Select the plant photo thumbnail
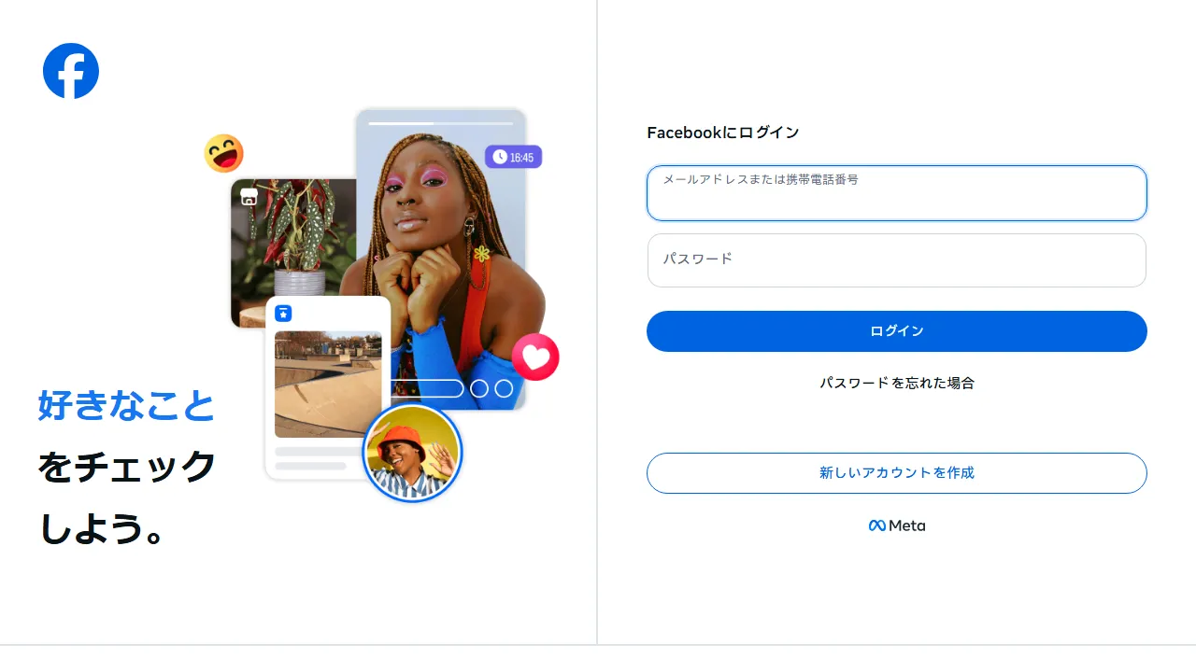This screenshot has width=1196, height=672. pyautogui.click(x=293, y=252)
